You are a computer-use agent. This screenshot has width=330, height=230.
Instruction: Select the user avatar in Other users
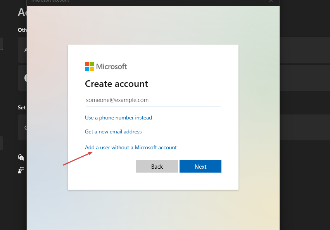(28, 78)
